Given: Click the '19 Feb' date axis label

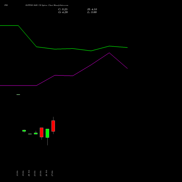Looking at the screenshot, I should point(23,173).
